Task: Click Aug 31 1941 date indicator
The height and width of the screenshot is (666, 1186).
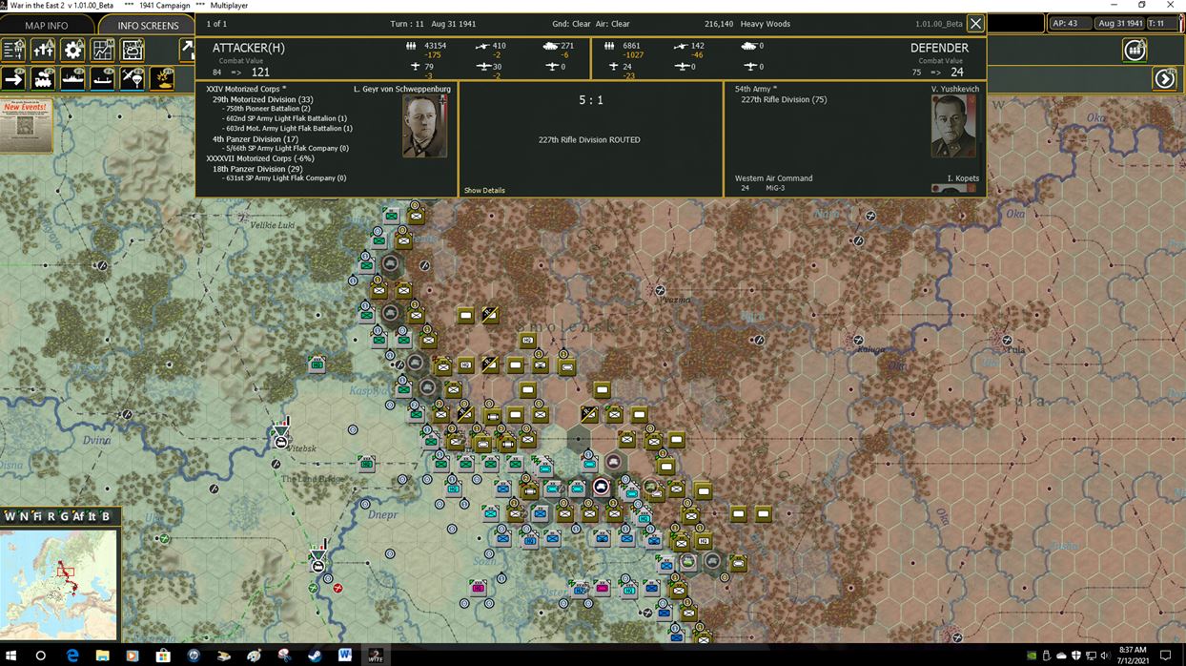Action: tap(1119, 23)
